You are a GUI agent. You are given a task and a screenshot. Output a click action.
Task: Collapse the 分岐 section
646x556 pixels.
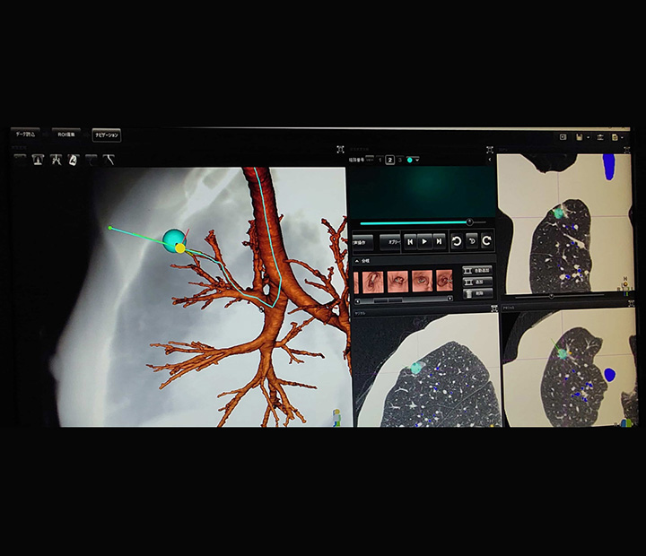pos(358,261)
